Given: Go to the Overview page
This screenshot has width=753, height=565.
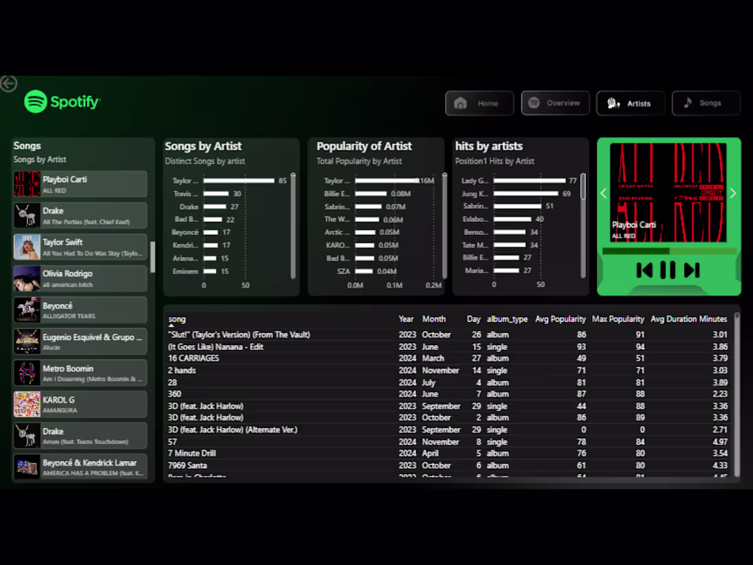Looking at the screenshot, I should (555, 103).
